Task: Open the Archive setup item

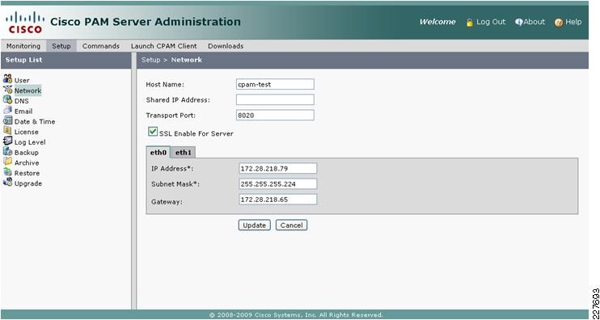Action: [27, 163]
